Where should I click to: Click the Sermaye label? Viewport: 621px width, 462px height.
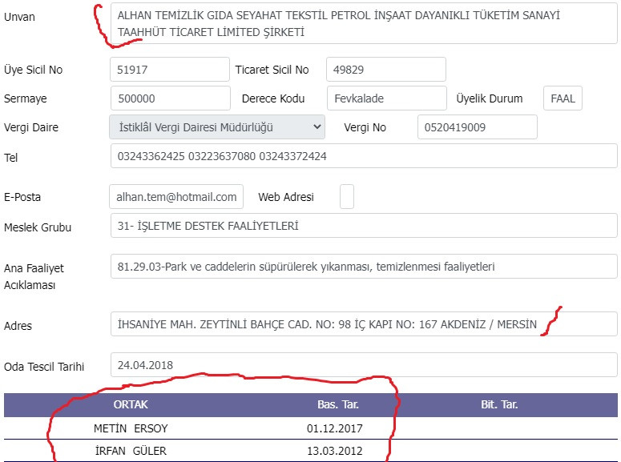[26, 98]
